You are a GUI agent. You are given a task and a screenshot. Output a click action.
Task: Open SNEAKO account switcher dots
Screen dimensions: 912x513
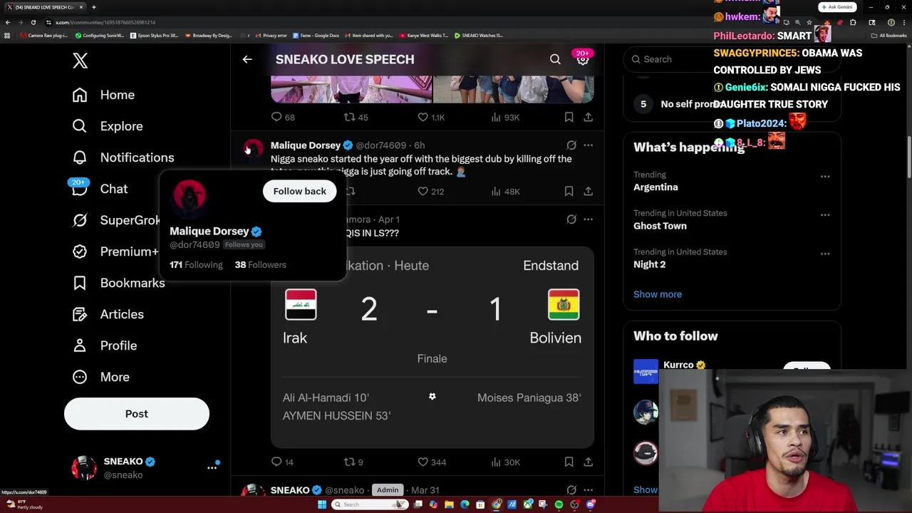pos(212,467)
